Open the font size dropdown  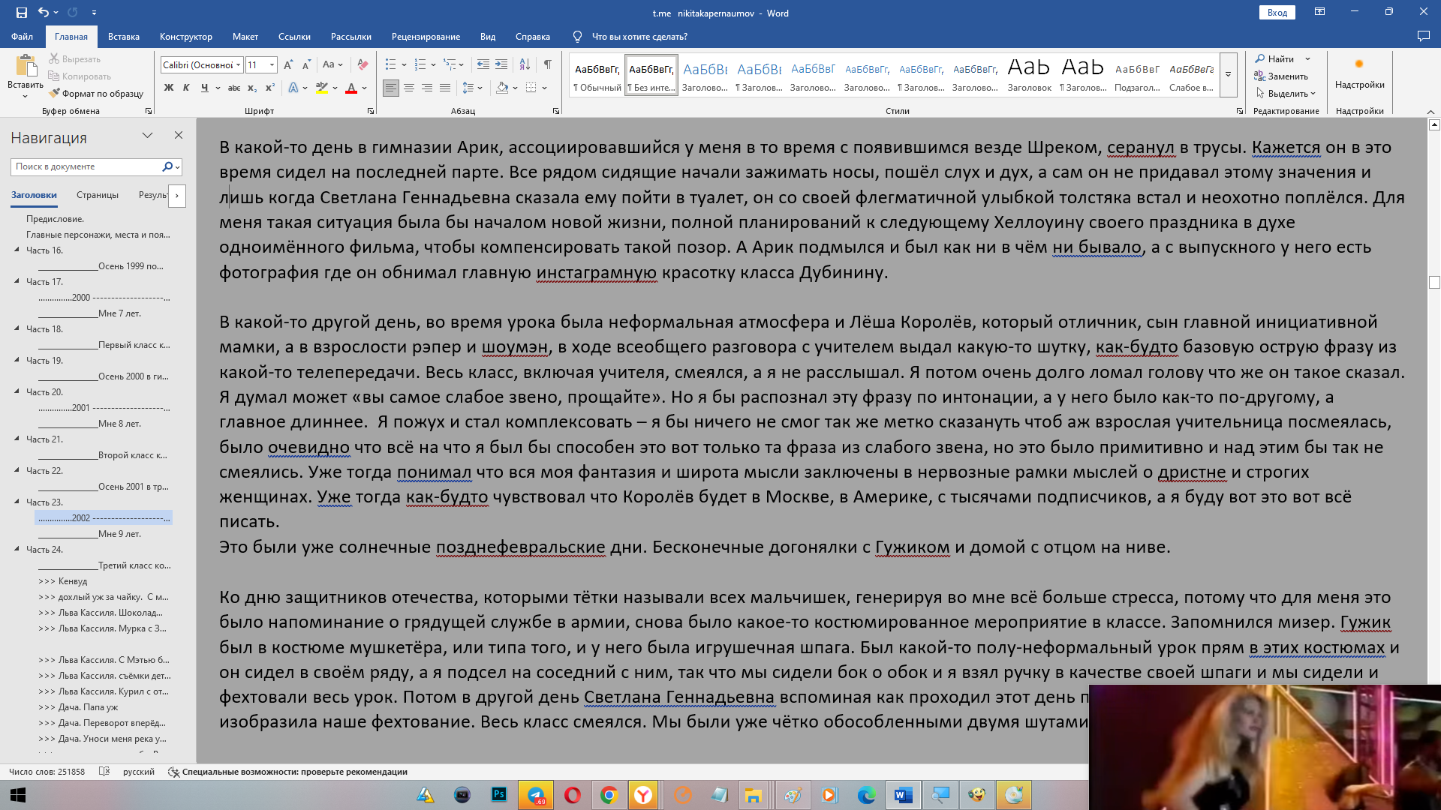click(x=272, y=65)
